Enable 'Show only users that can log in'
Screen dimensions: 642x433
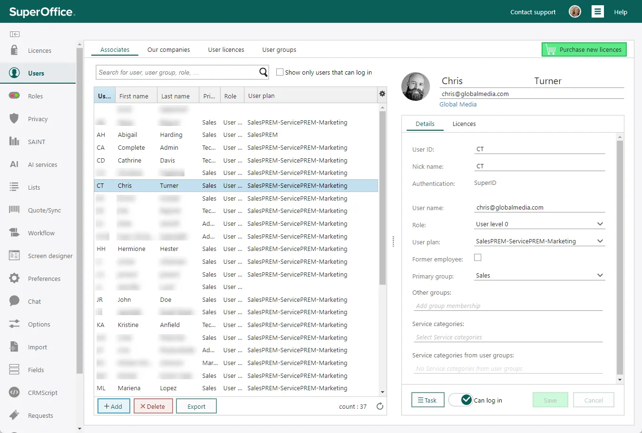[x=280, y=72]
